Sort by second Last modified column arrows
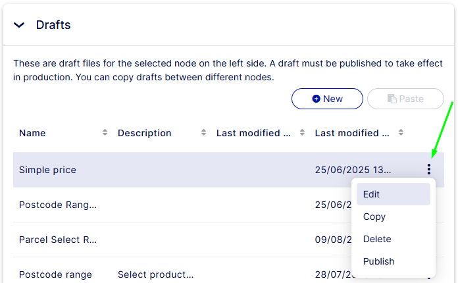Screen dimensions: 458x283 (401, 133)
